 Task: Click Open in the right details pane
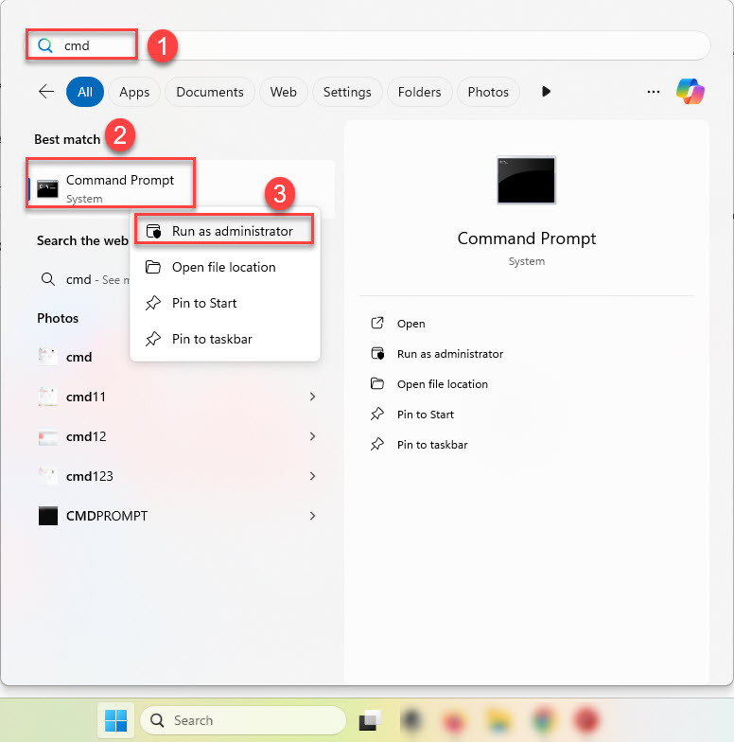(411, 324)
